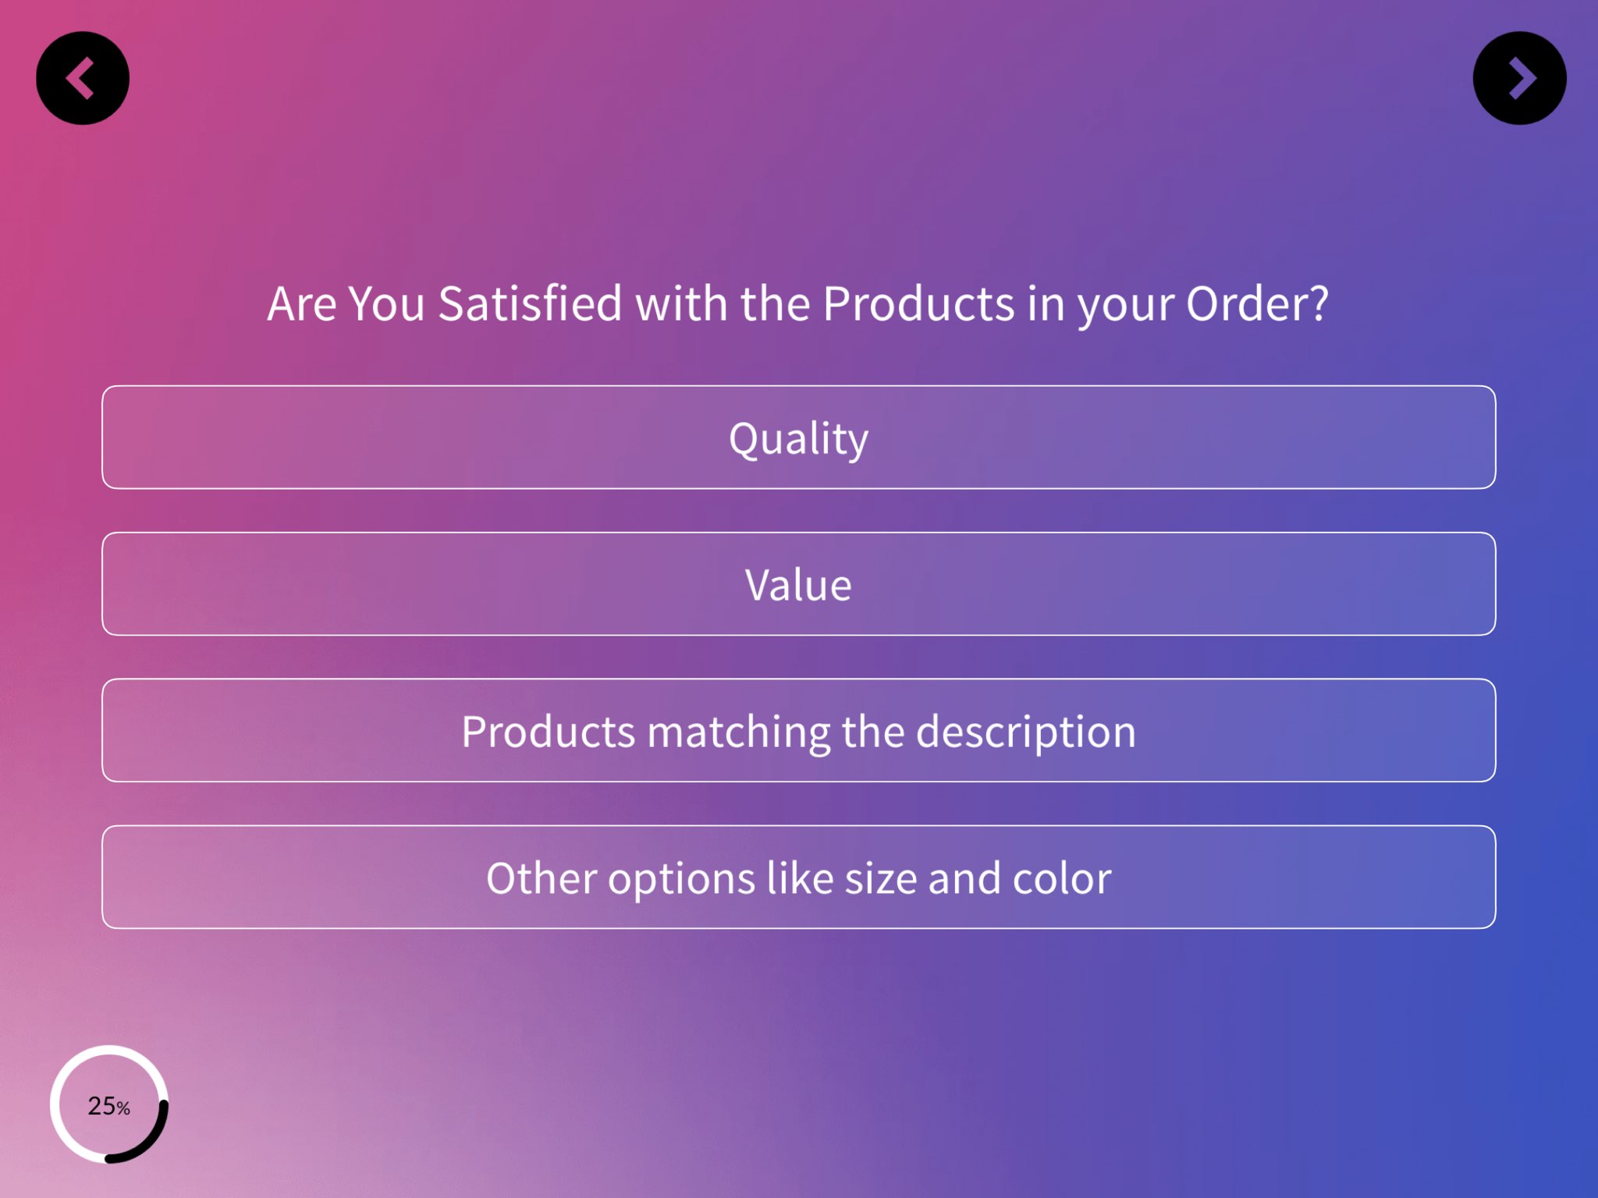Viewport: 1598px width, 1198px height.
Task: Return to the previous survey question
Action: pos(83,78)
